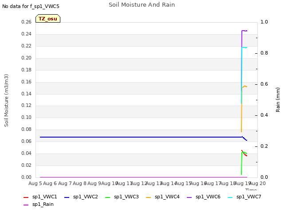Click the Soil Moisture And Rain title
This screenshot has width=284, height=213.
142,5
